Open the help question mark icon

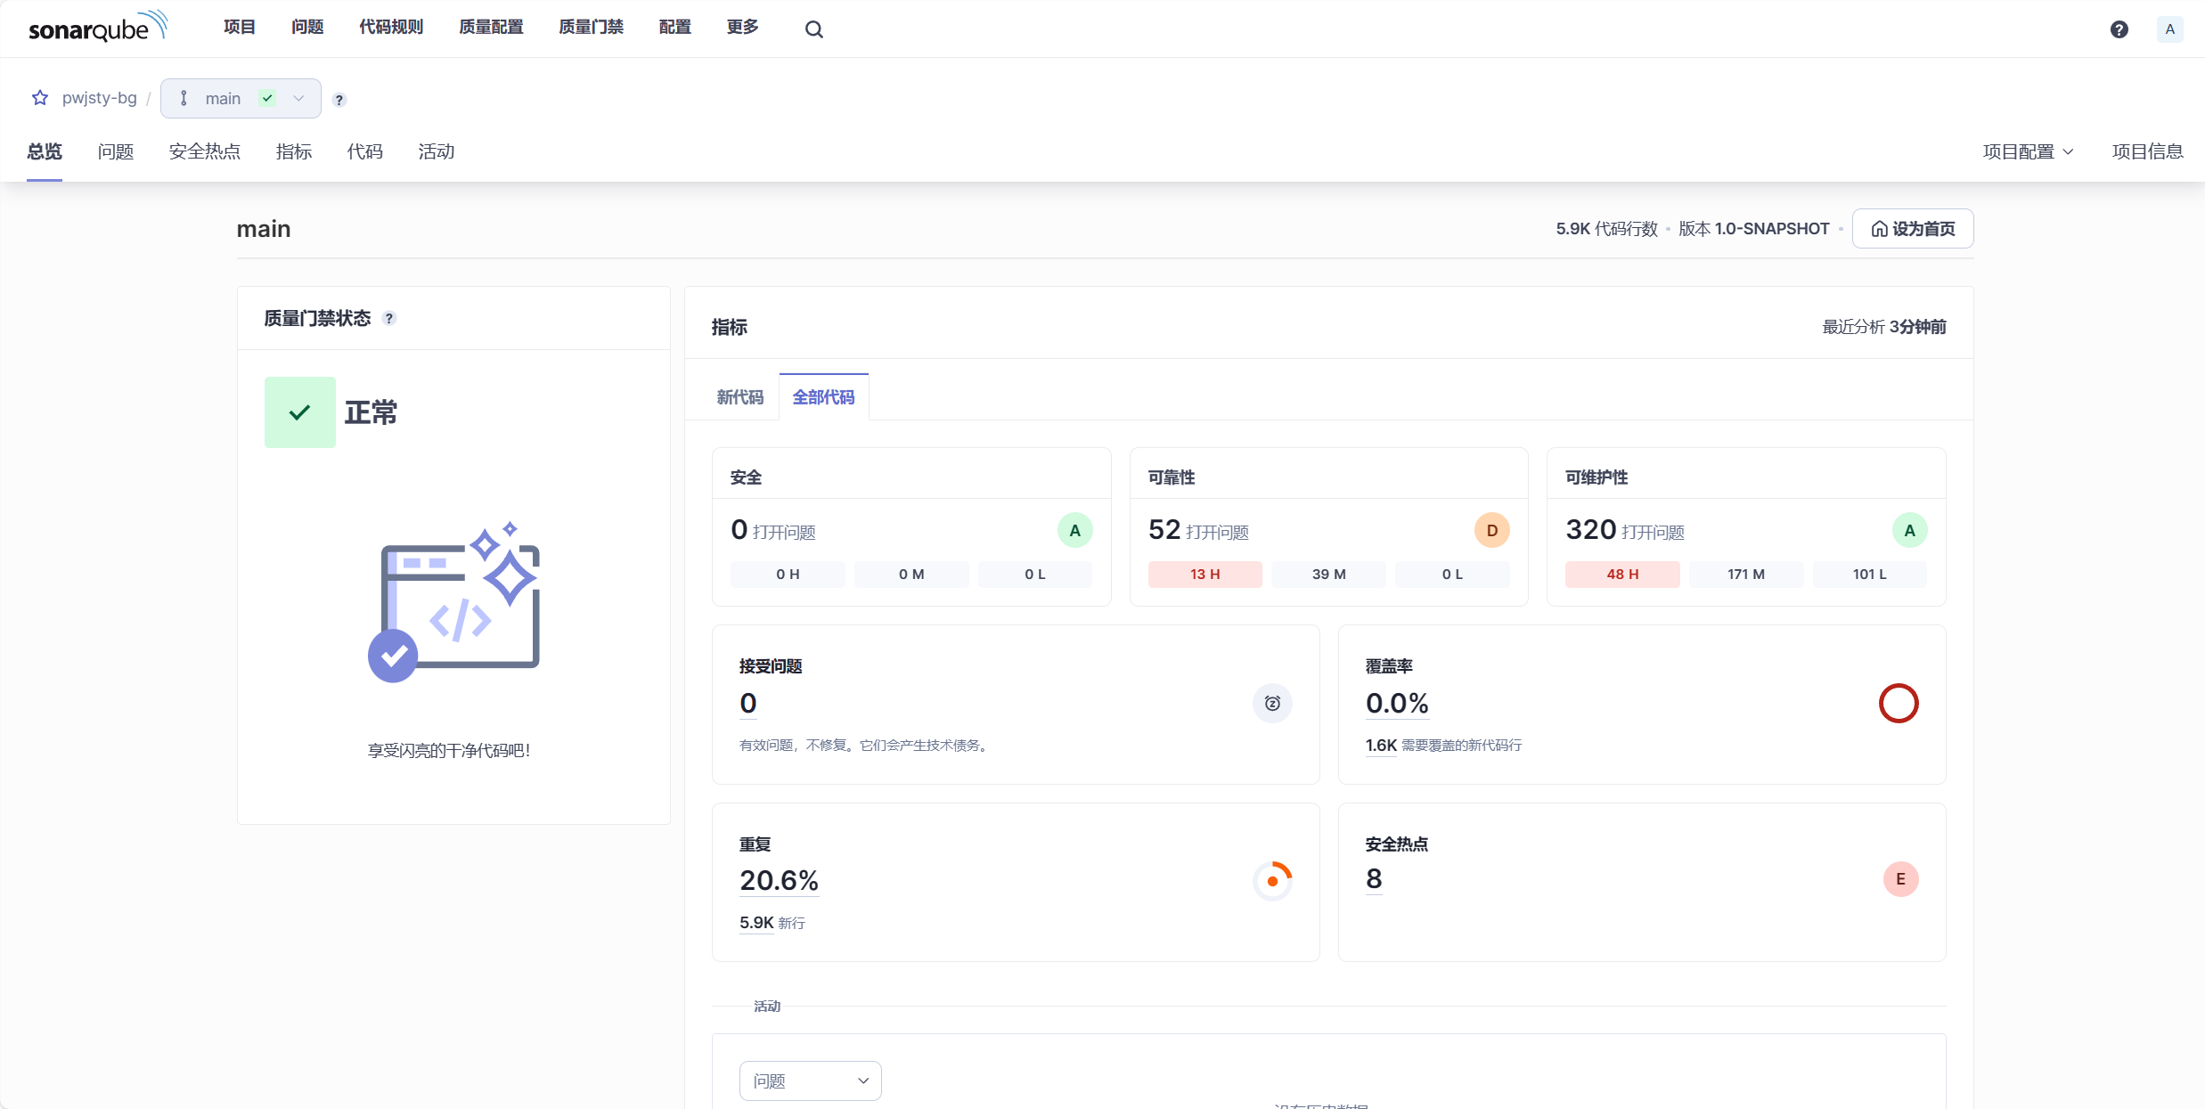click(2119, 29)
